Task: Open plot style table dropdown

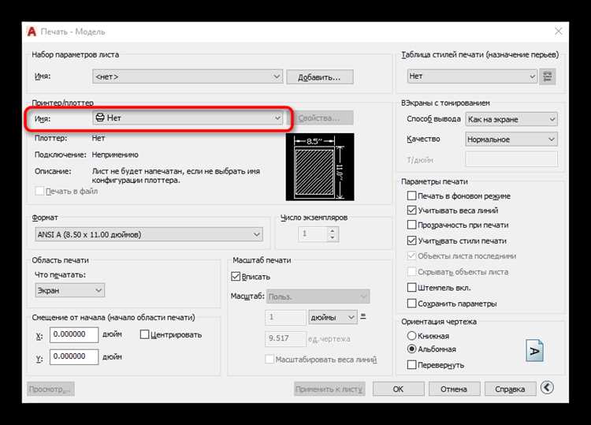Action: [x=472, y=76]
